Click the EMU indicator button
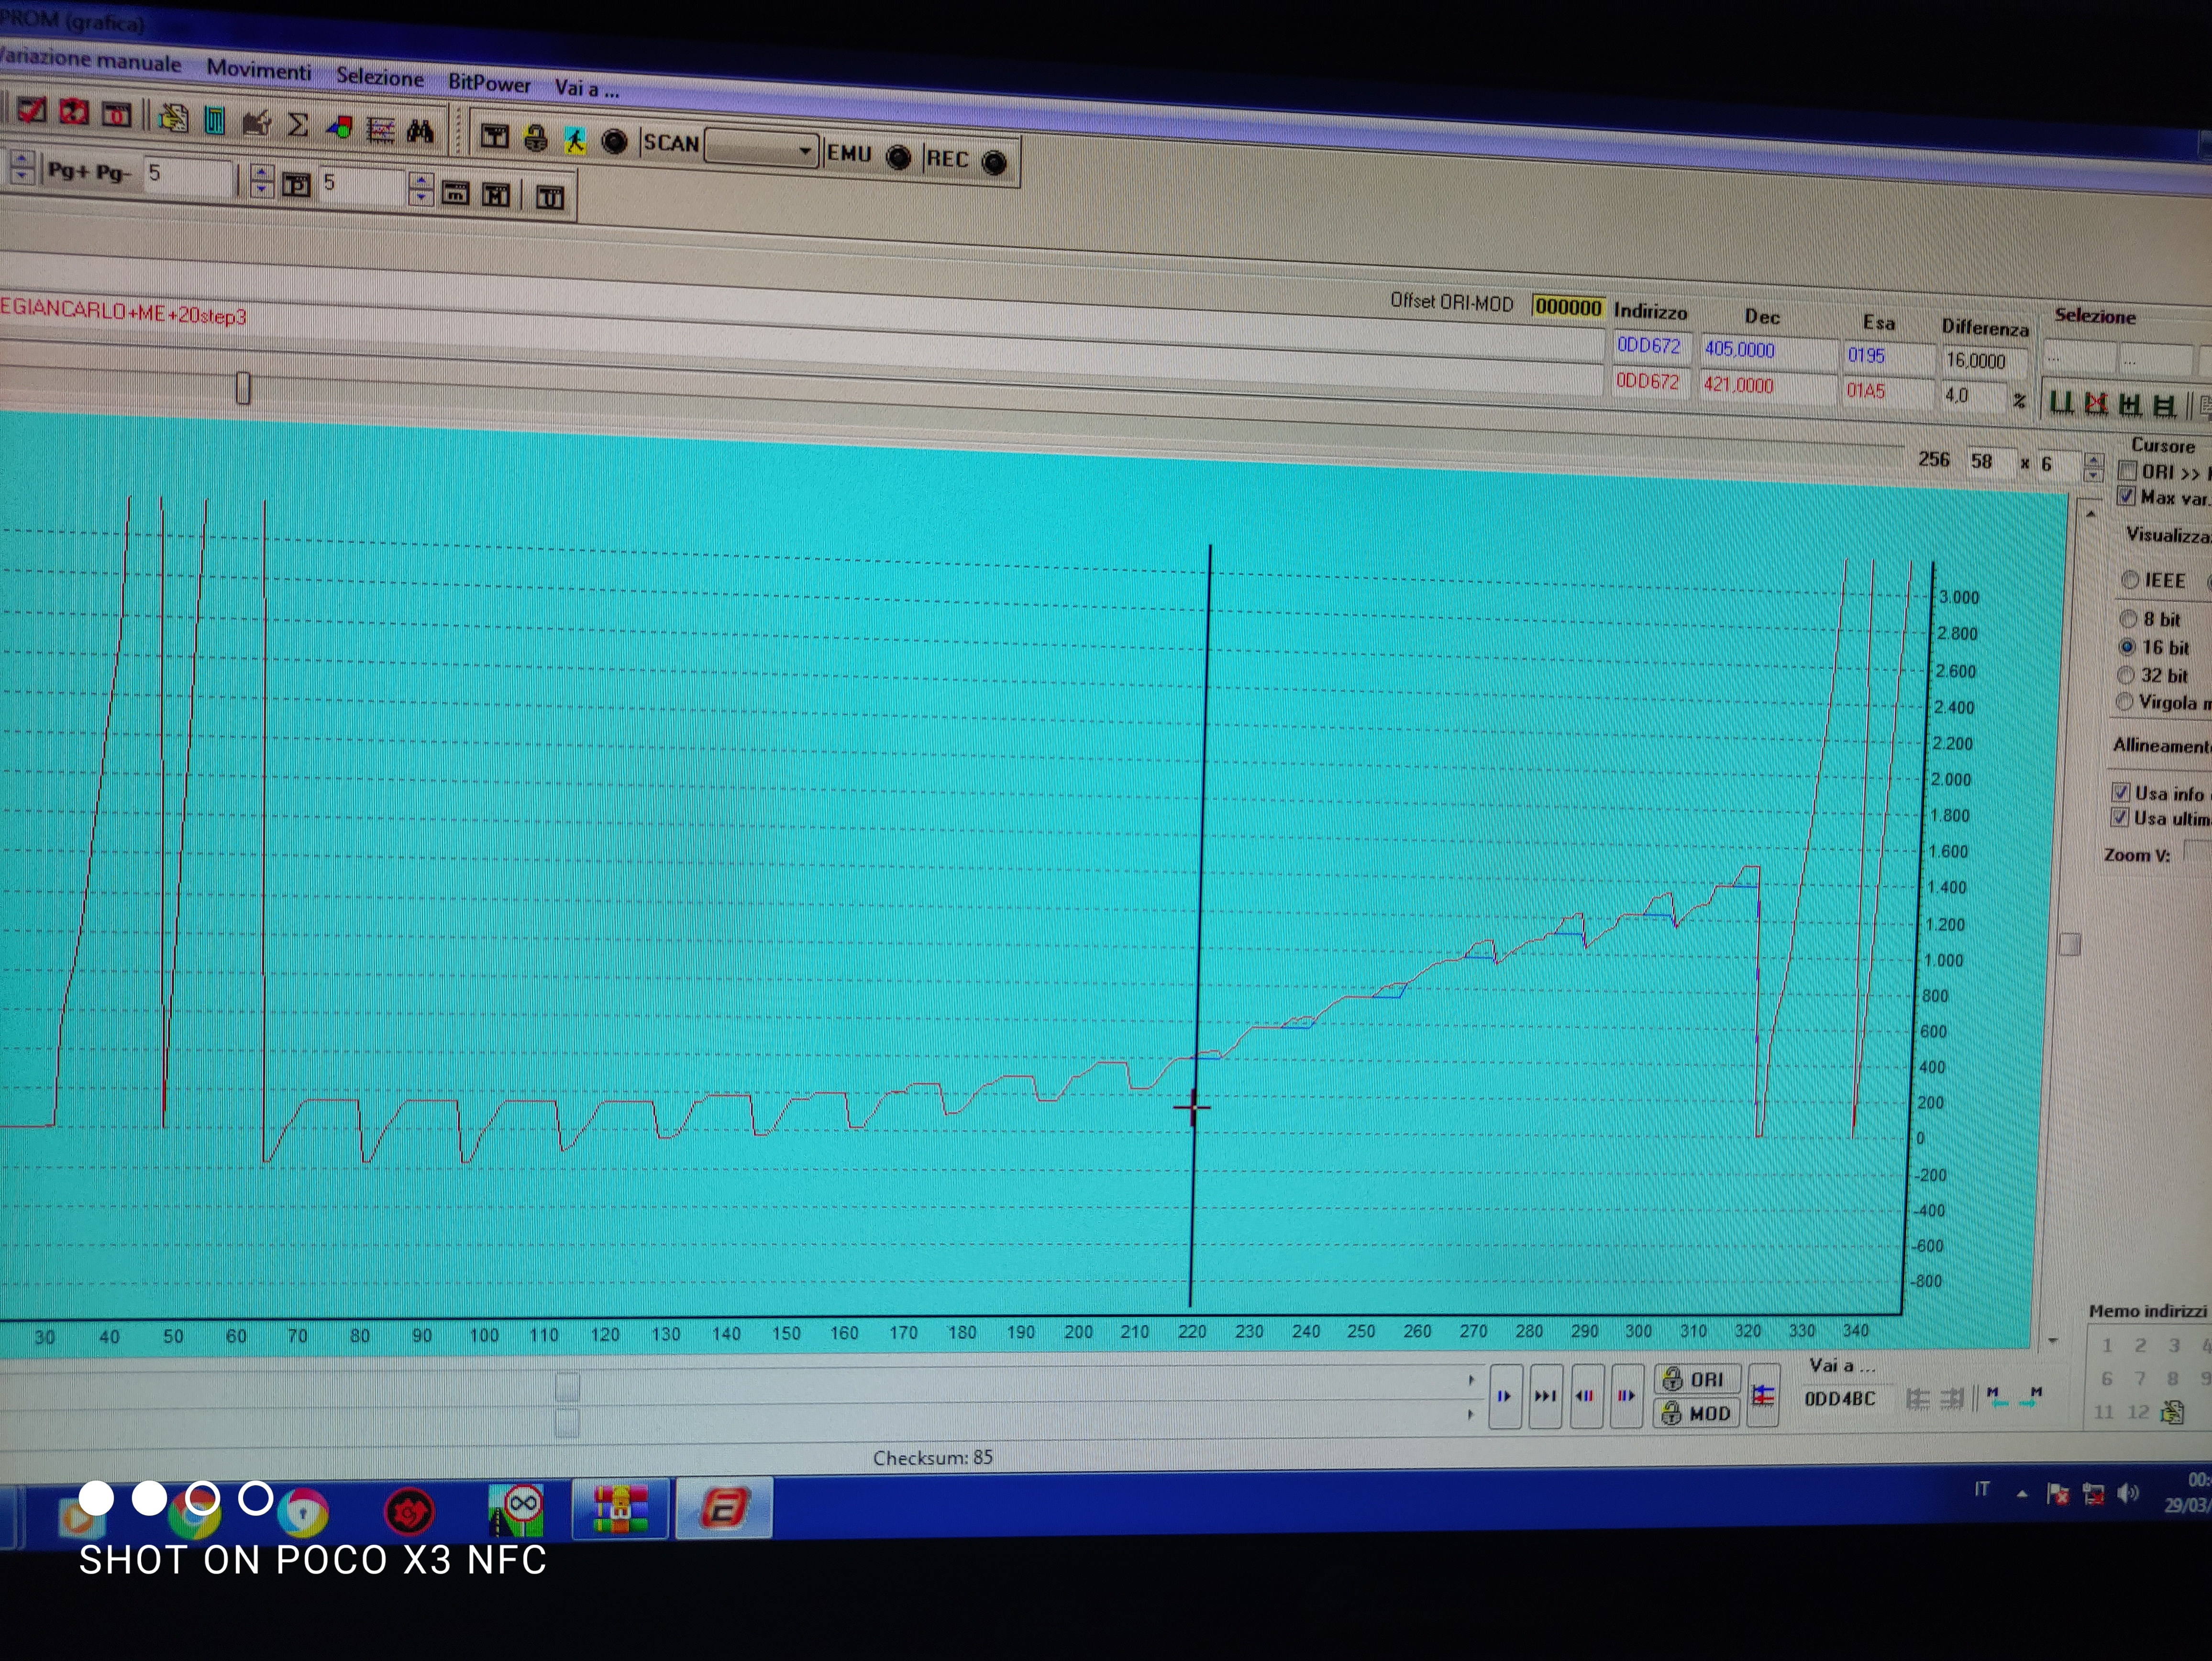2212x1661 pixels. pyautogui.click(x=899, y=157)
